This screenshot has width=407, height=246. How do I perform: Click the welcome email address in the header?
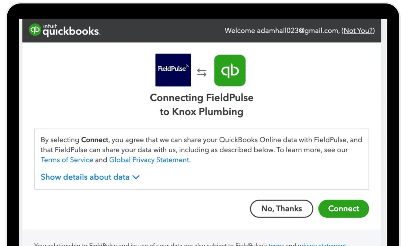coord(297,31)
